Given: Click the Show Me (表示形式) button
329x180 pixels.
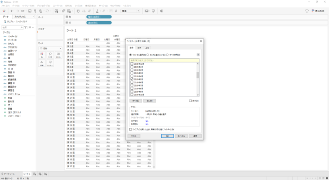Looking at the screenshot, I should (x=318, y=11).
